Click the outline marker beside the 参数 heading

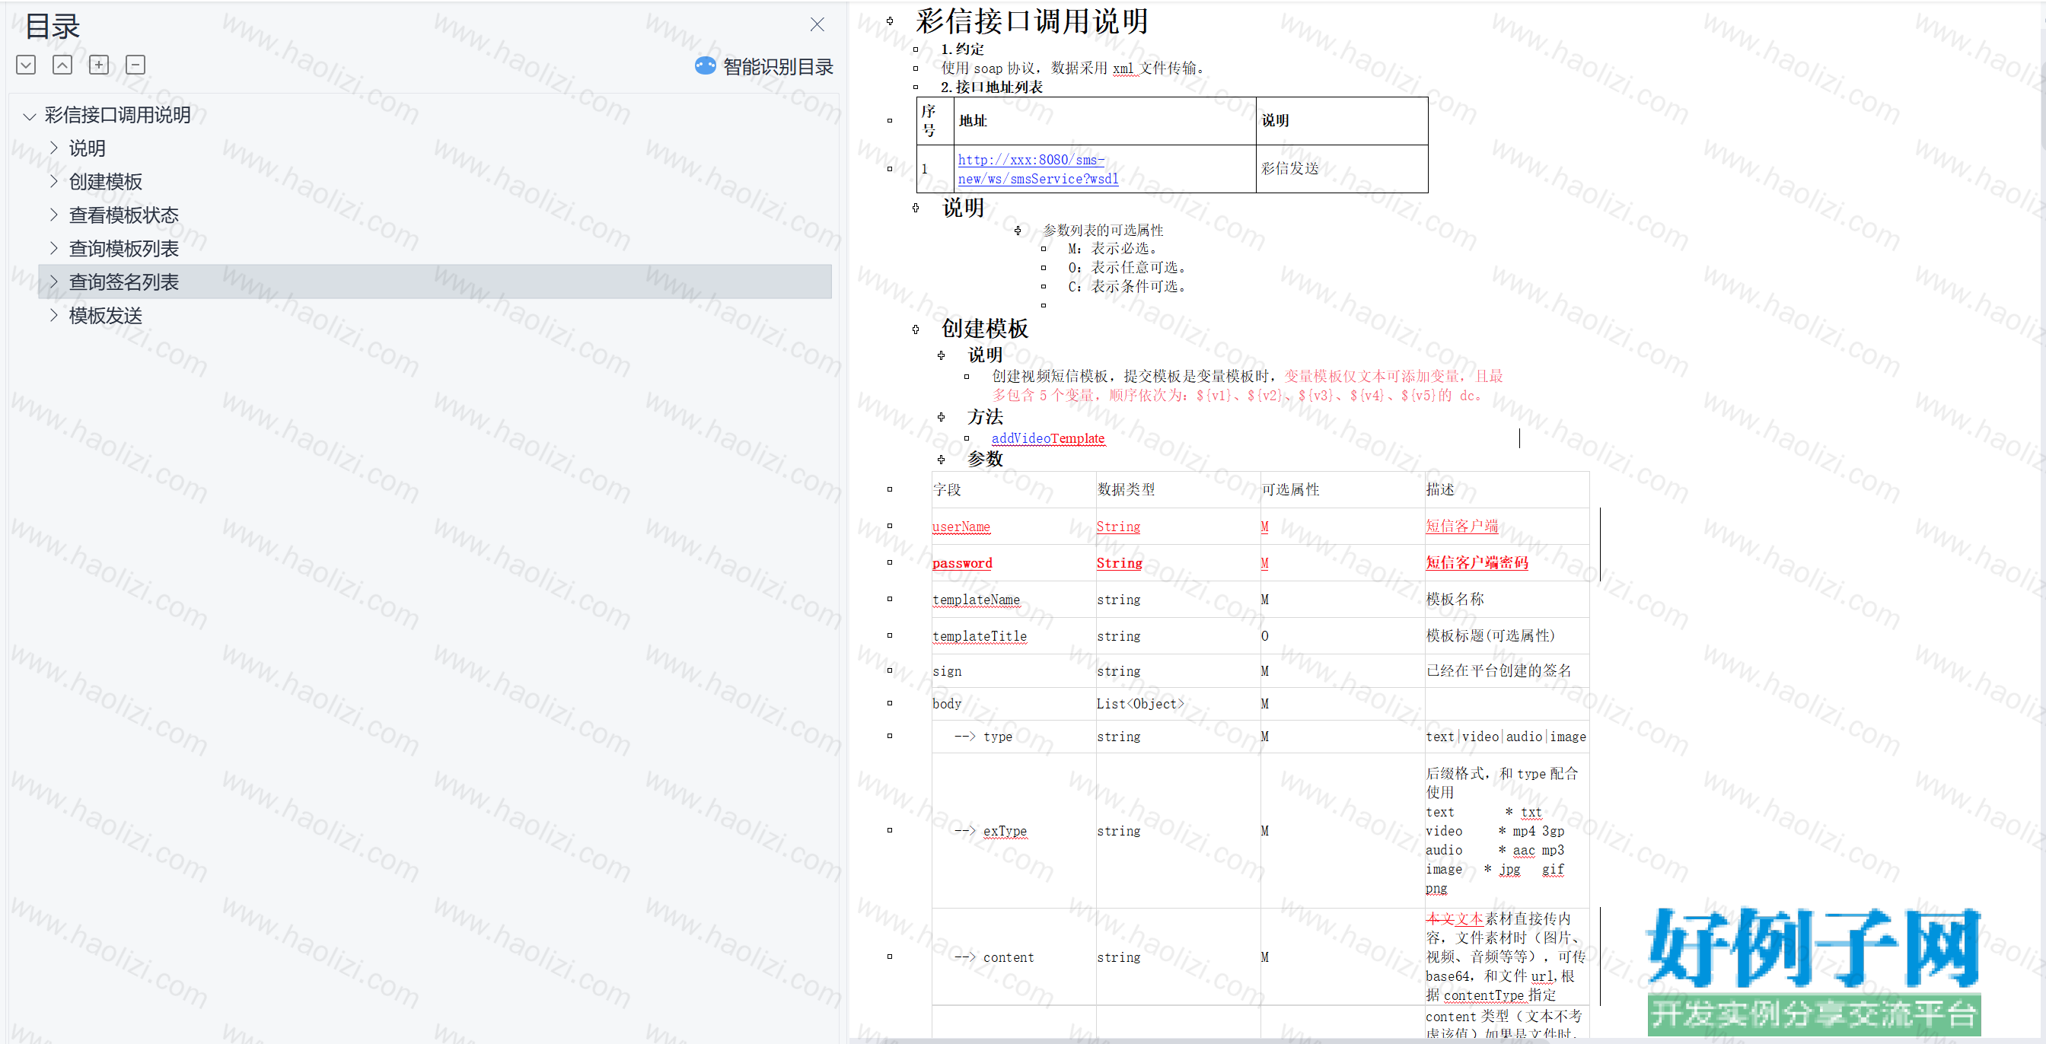coord(942,460)
